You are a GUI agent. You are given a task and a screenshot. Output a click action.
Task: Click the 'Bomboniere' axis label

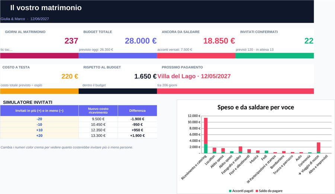click(278, 162)
